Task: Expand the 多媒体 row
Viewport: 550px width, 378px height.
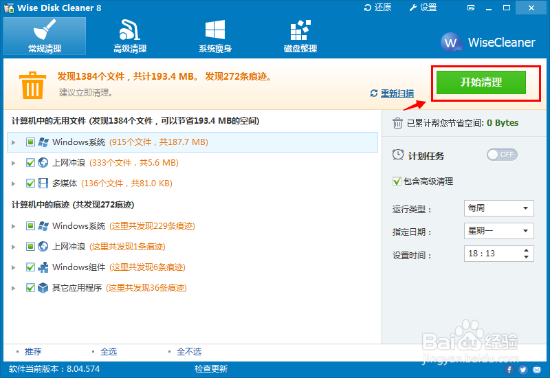Action: (x=13, y=184)
